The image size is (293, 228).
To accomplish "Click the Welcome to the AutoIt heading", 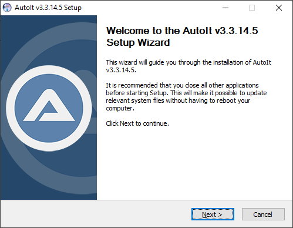I will point(182,31).
